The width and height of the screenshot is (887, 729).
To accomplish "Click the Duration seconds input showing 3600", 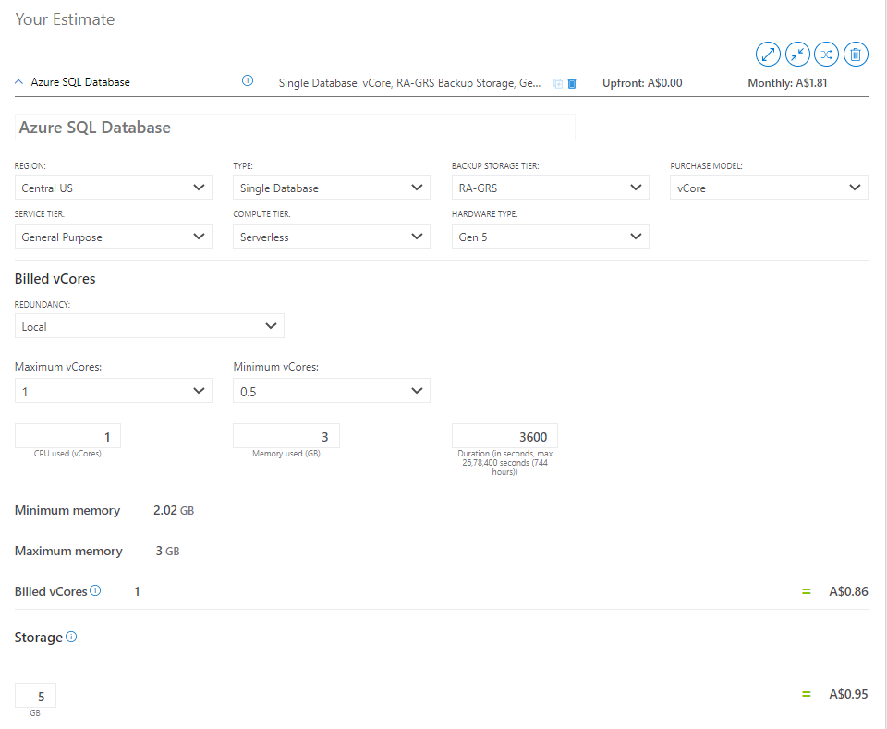I will [x=504, y=436].
